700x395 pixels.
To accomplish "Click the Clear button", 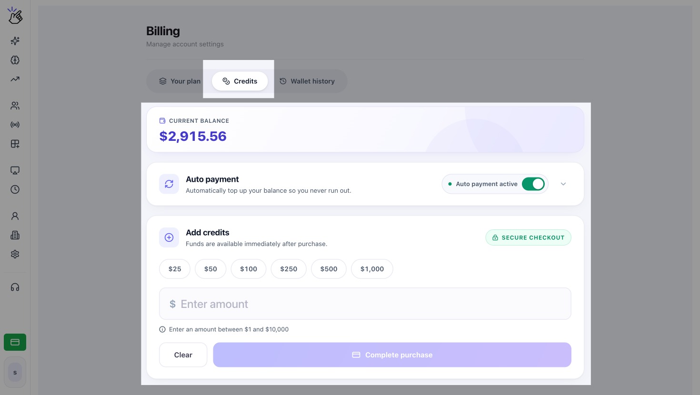I will coord(183,355).
